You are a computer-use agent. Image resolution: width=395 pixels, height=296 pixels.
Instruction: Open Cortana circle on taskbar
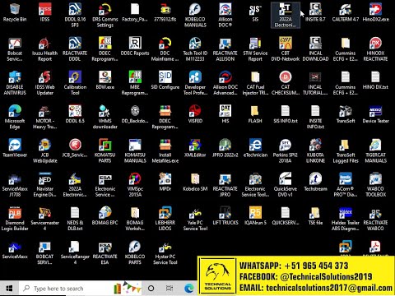[x=151, y=289]
